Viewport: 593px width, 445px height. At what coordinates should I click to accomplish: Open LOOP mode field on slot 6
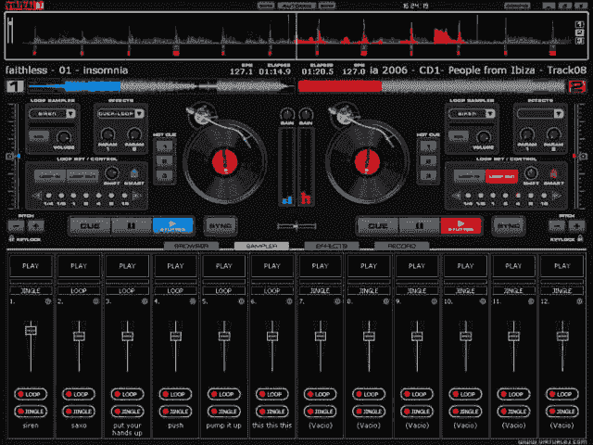(x=271, y=290)
